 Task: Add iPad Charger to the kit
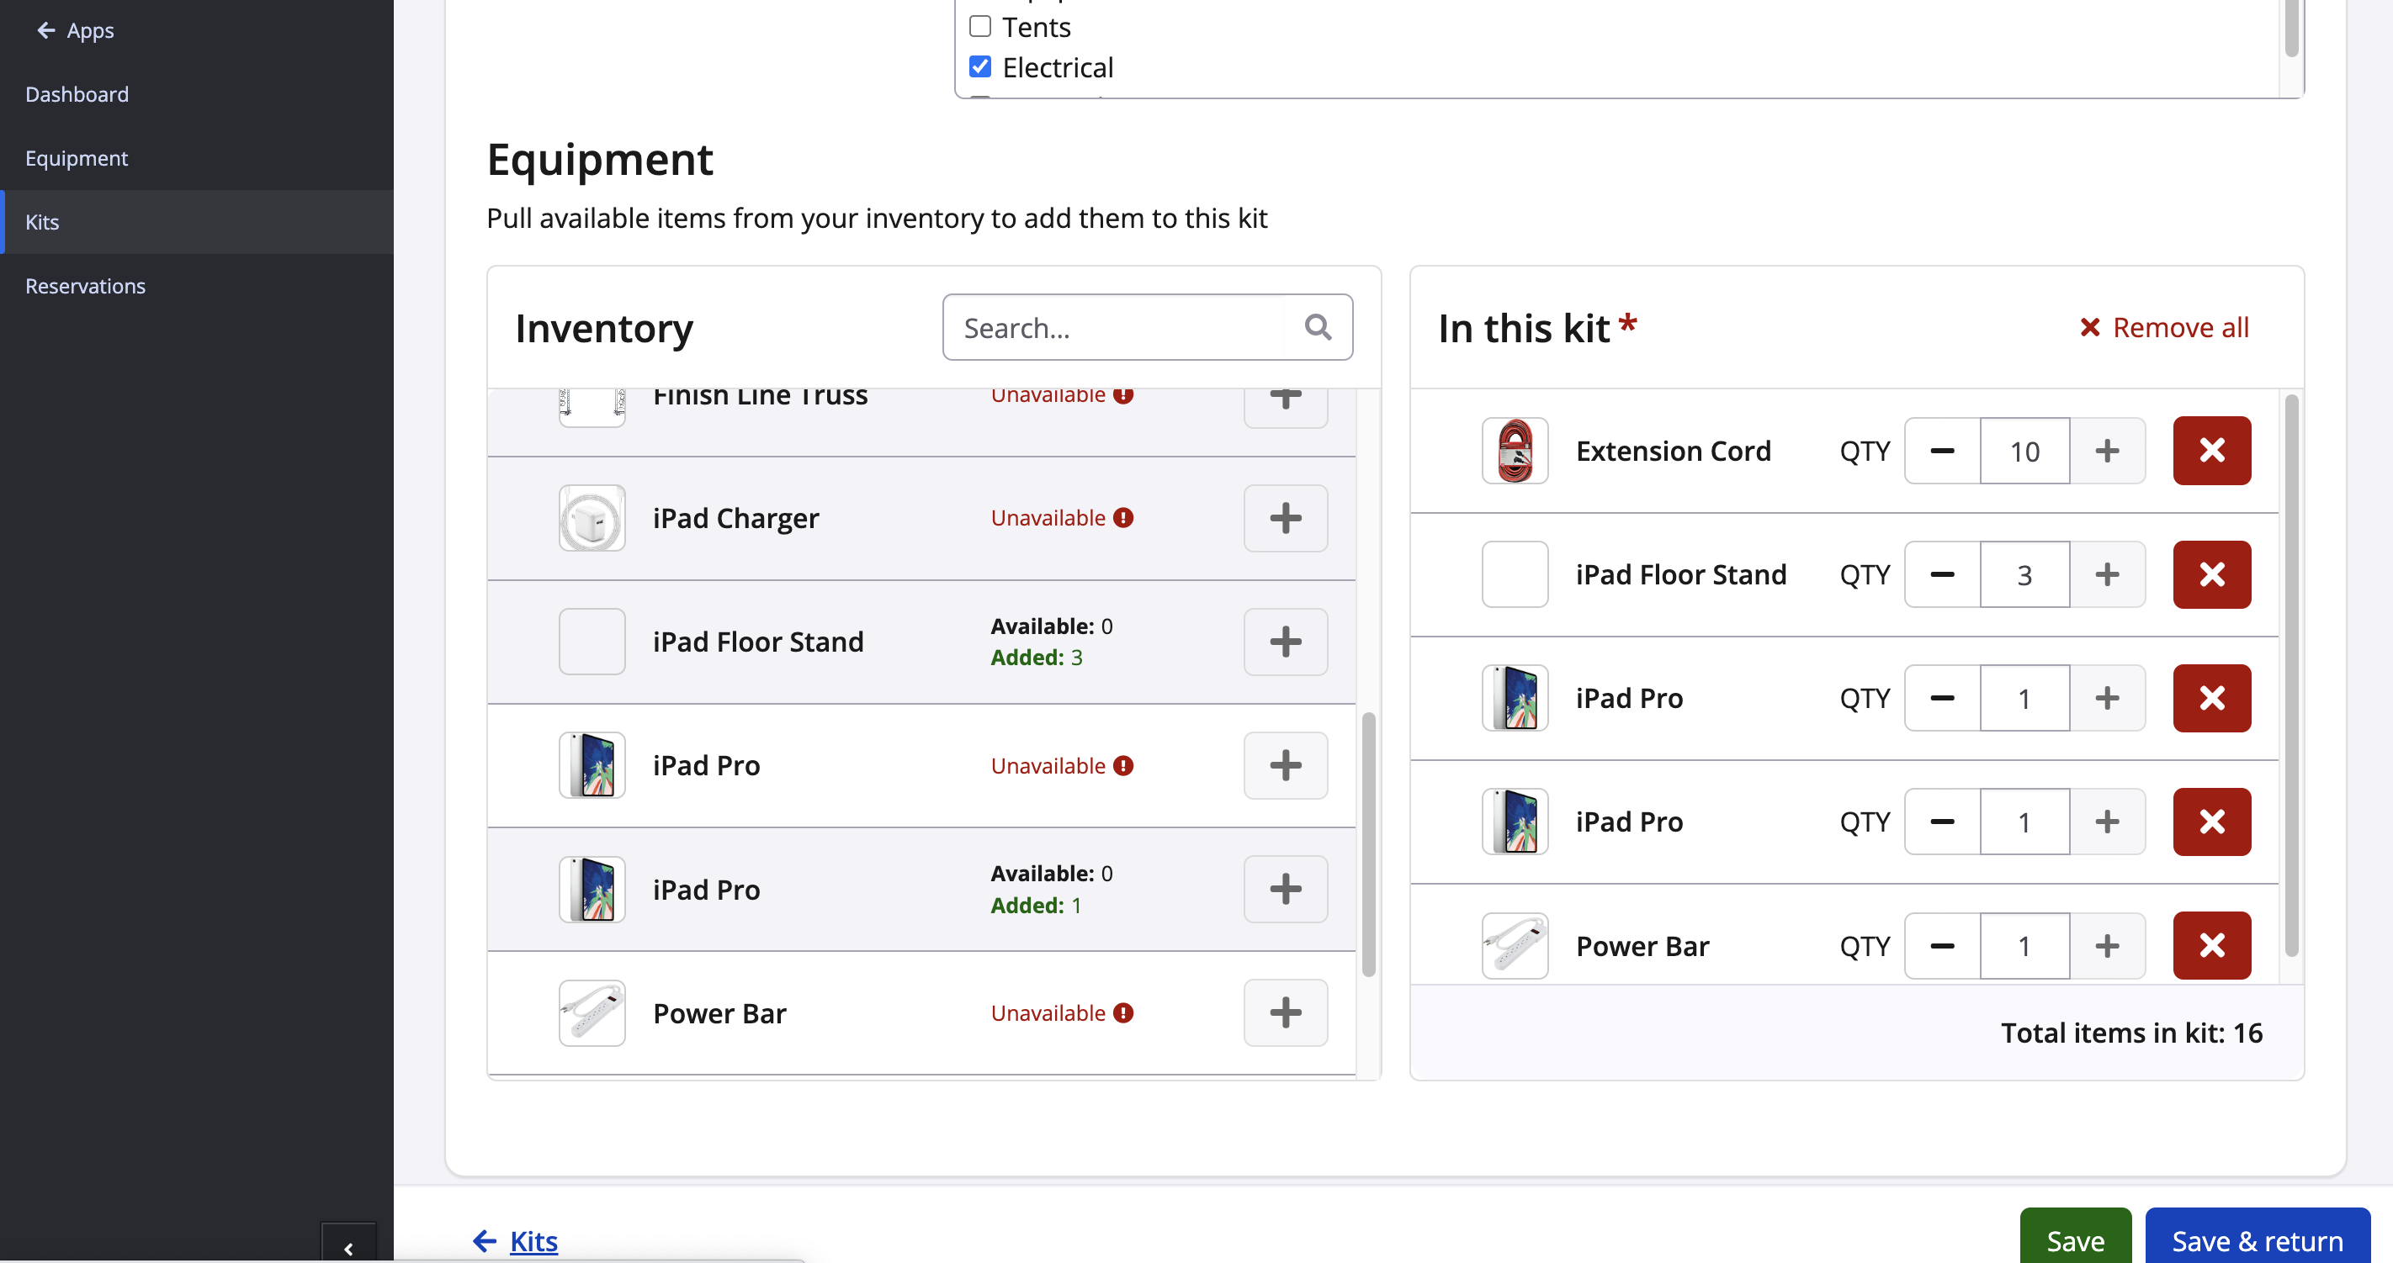coord(1286,518)
